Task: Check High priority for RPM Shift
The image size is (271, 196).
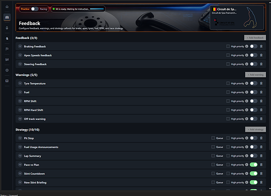Action: (x=228, y=101)
